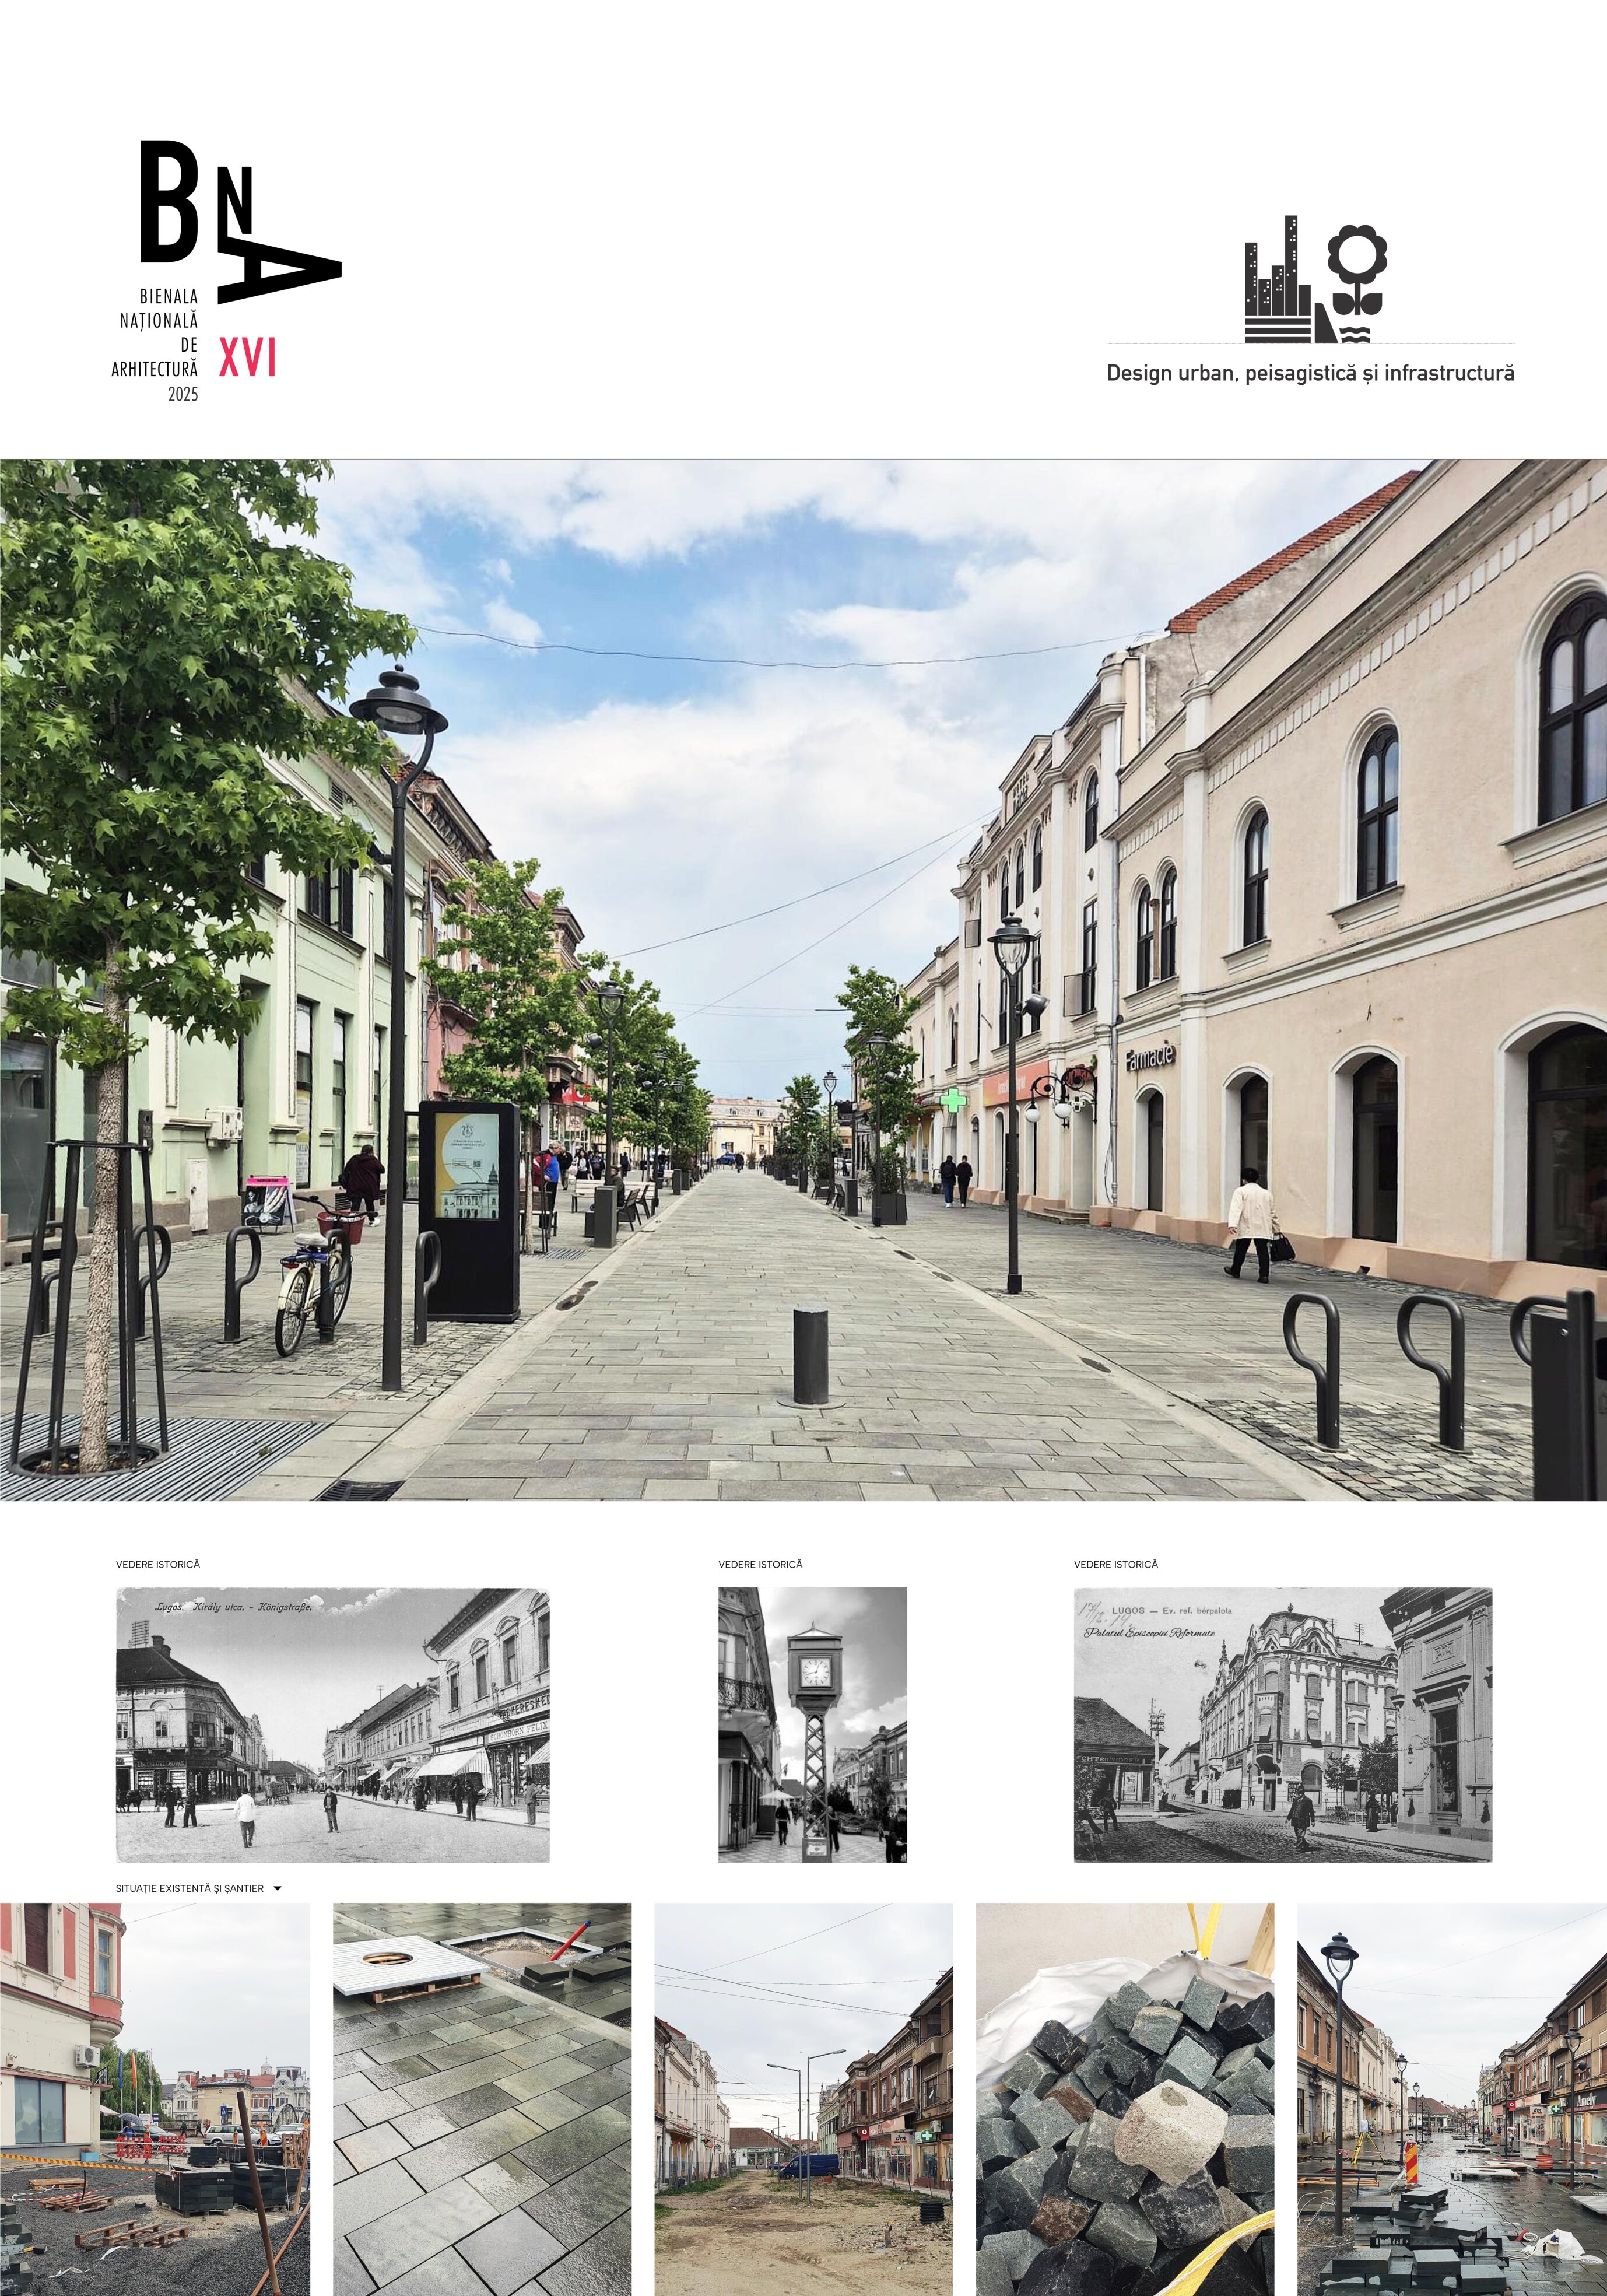Open the construction site with pallets photo

[154, 2100]
